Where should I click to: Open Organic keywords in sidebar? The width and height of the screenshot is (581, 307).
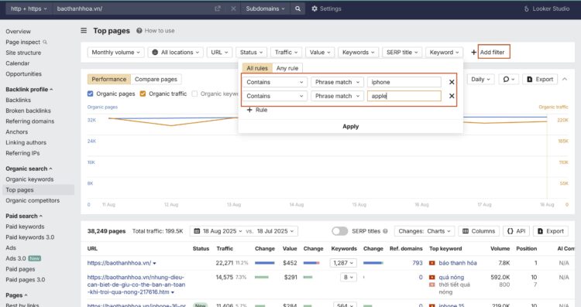[29, 179]
